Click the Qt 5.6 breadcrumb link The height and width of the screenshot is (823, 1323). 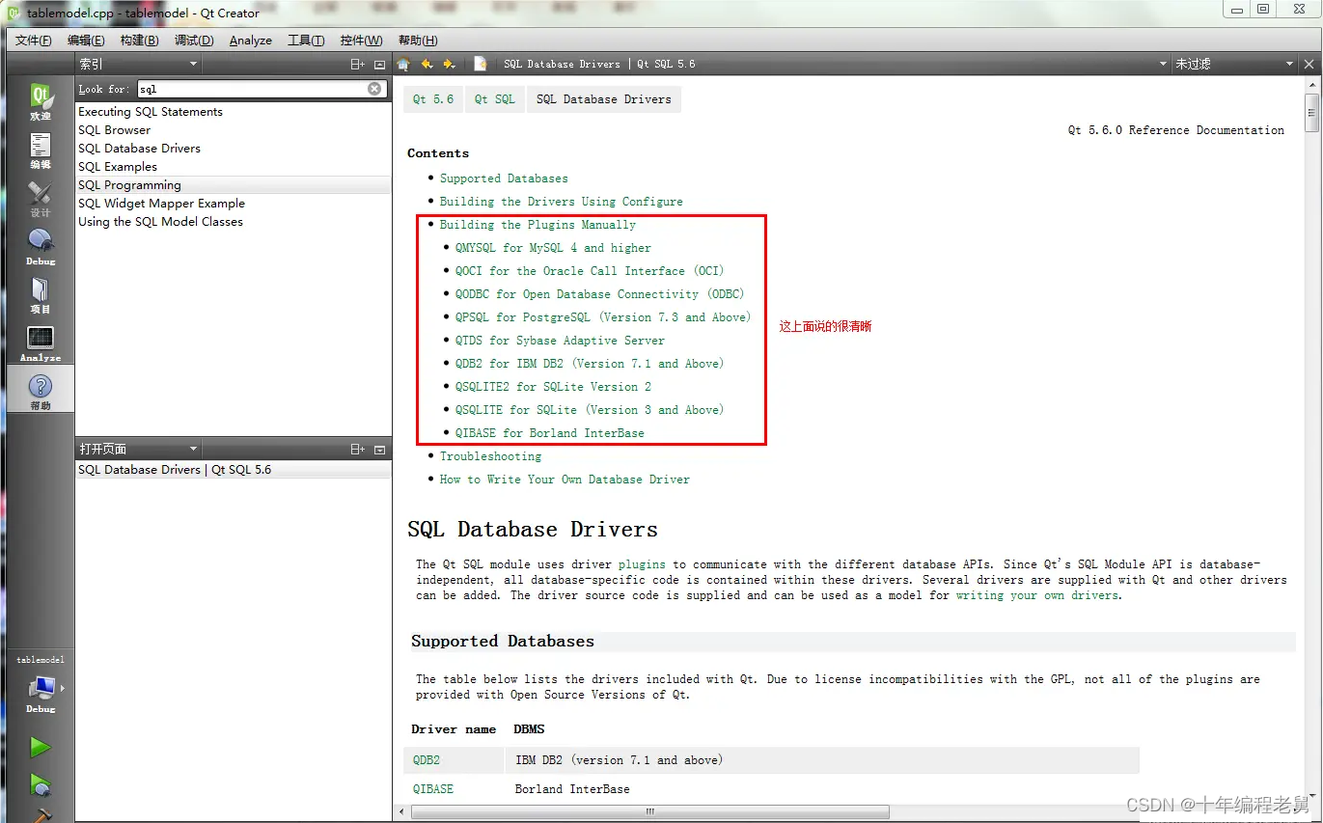433,99
